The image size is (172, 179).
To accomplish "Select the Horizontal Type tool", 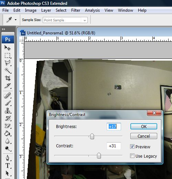I will click(8, 166).
